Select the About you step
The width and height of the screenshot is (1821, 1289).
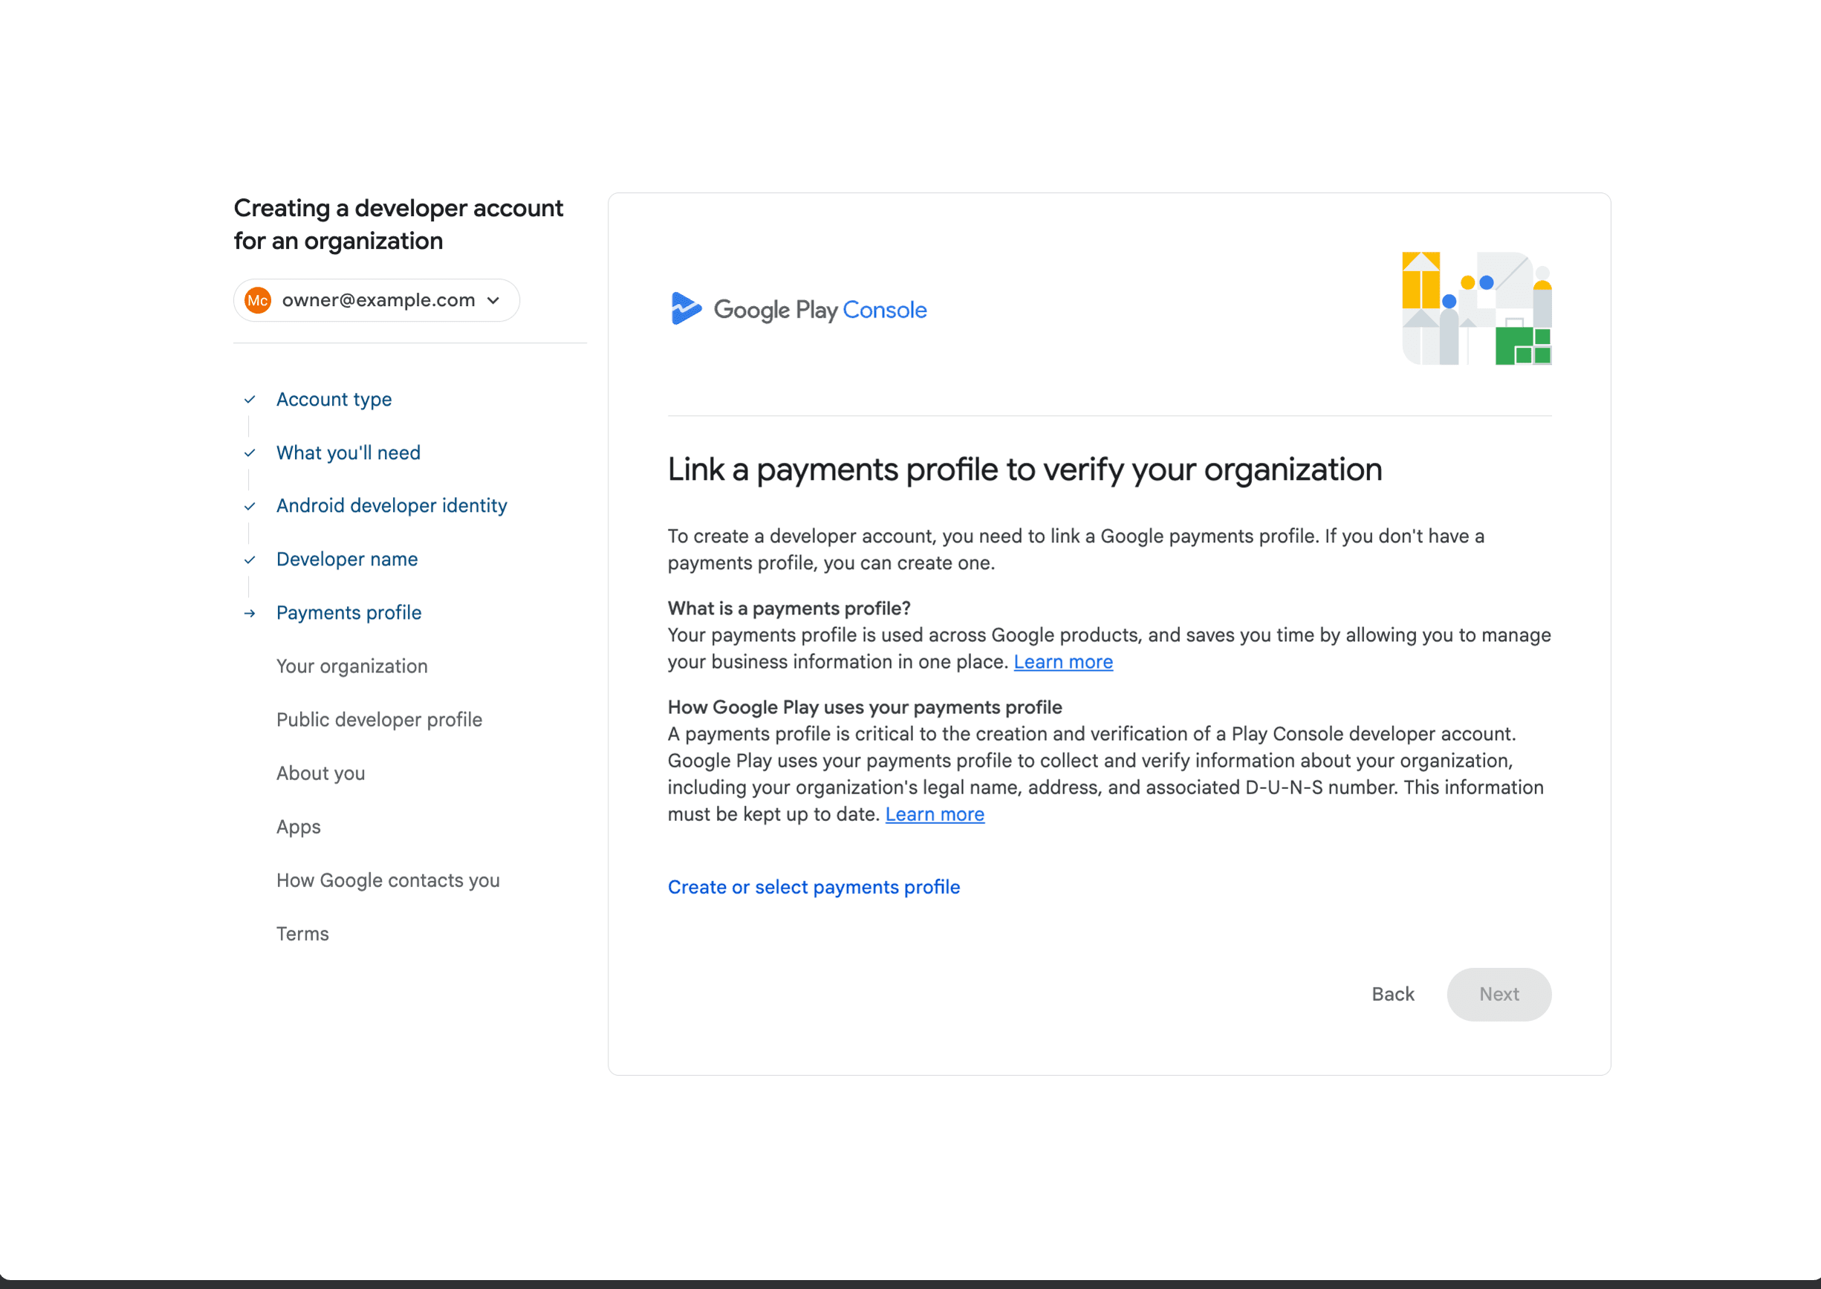pos(321,773)
